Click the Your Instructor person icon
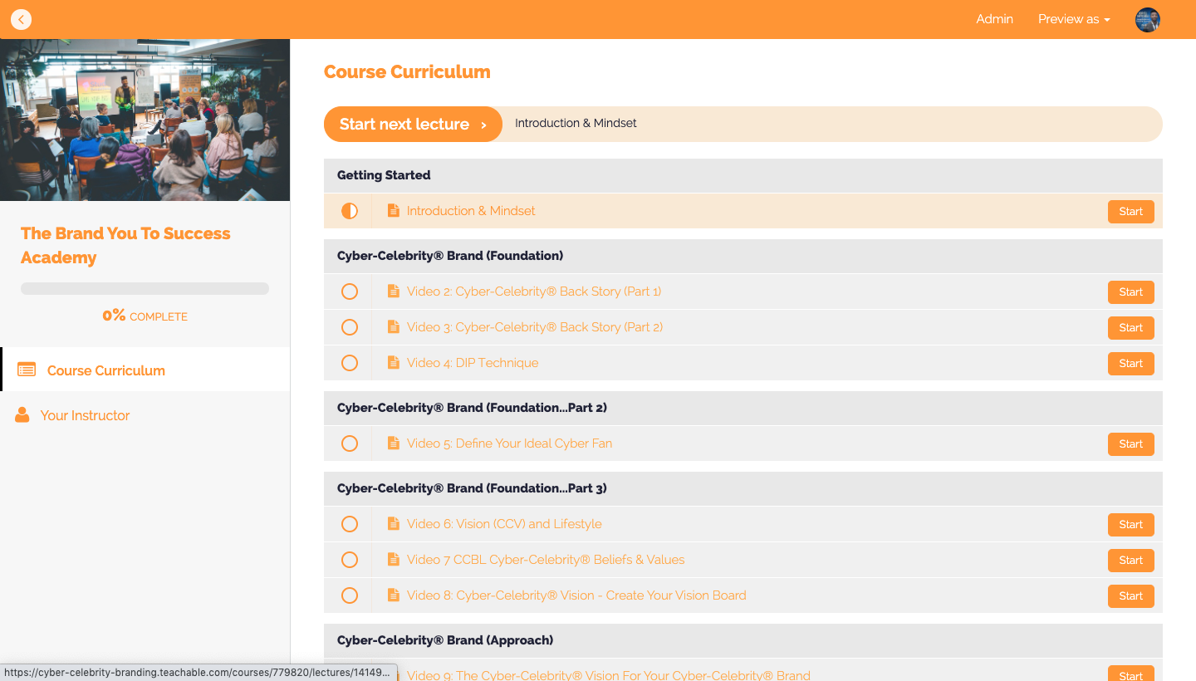This screenshot has height=681, width=1196. 22,414
